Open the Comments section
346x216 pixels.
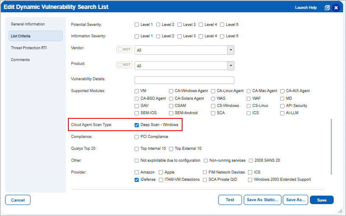click(x=20, y=60)
